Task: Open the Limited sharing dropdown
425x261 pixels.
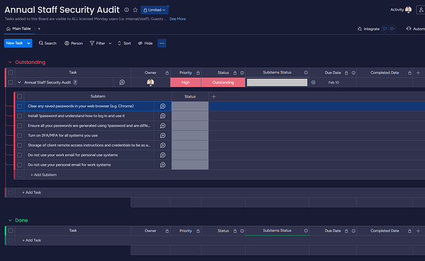Action: 155,10
